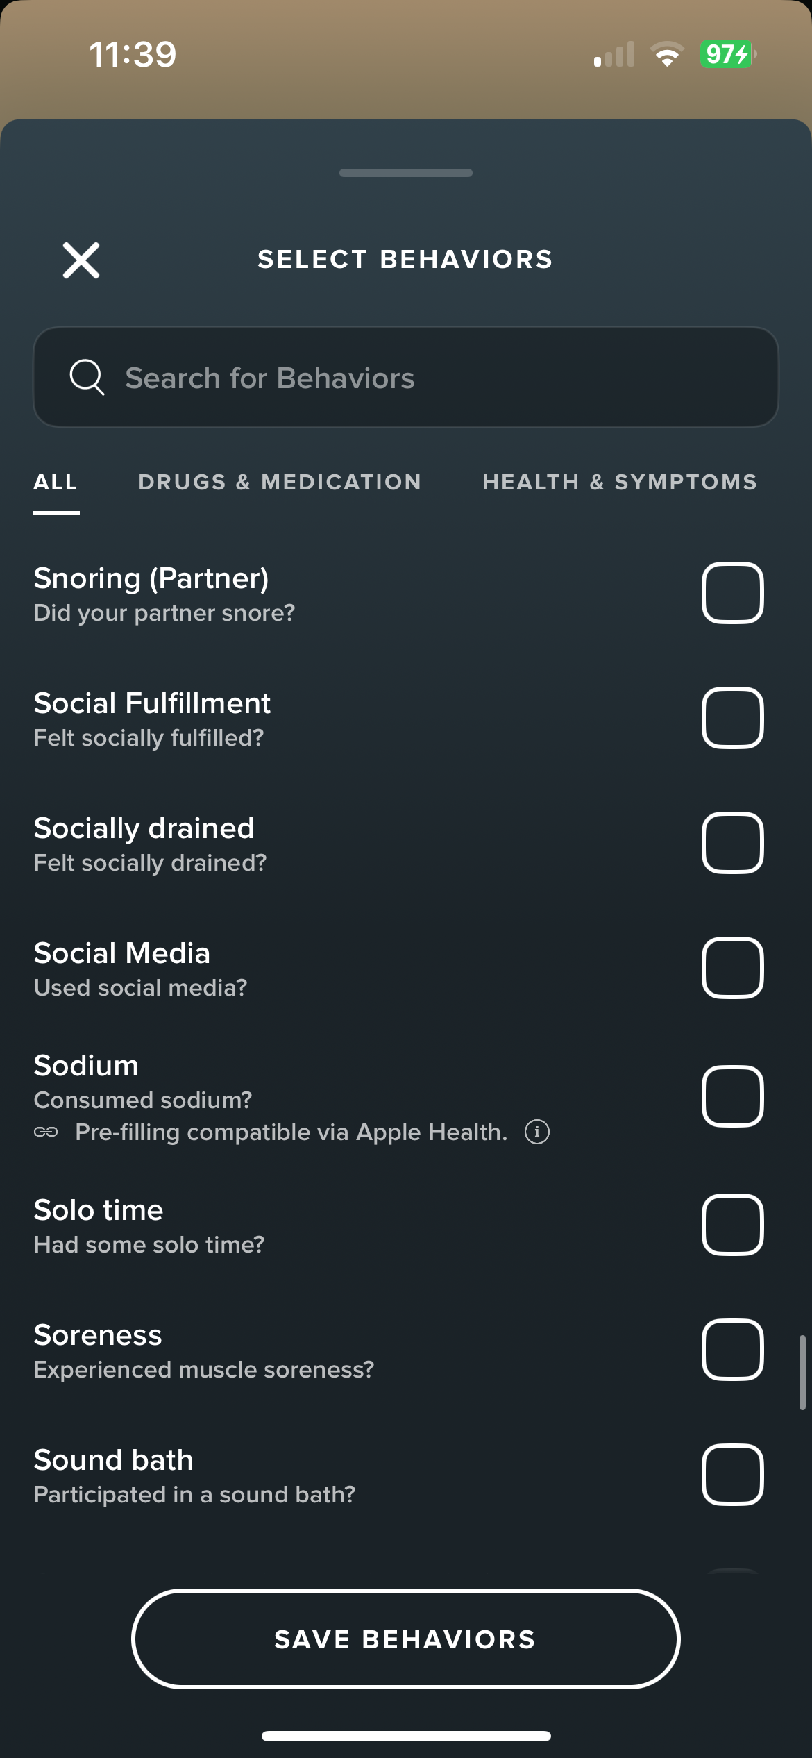Check the Snoring (Partner) checkbox
Image resolution: width=812 pixels, height=1758 pixels.
click(733, 593)
